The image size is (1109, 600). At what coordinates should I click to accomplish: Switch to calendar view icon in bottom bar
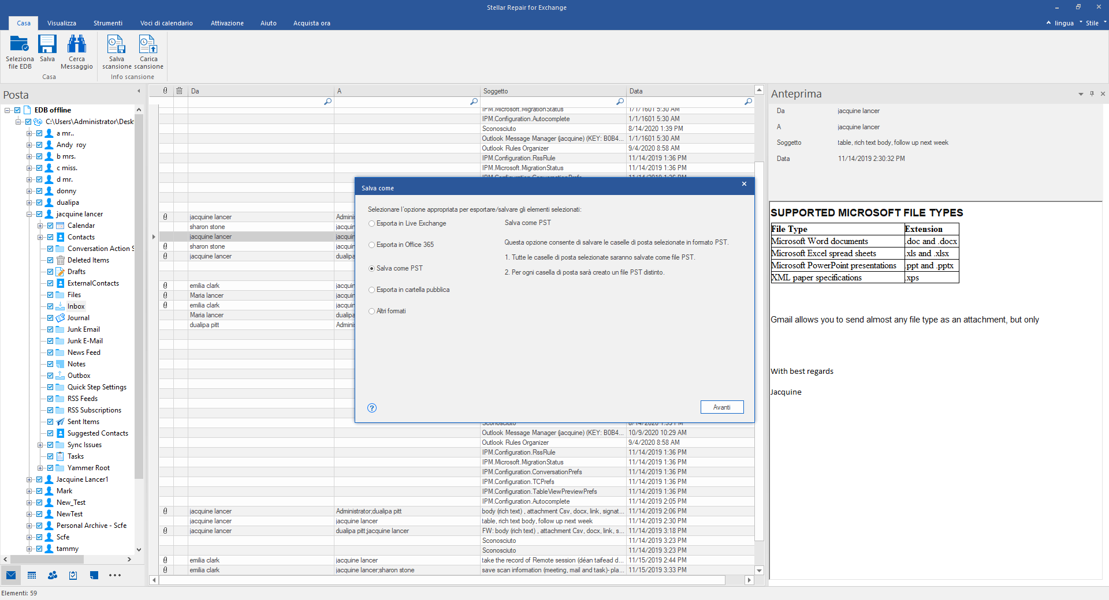tap(32, 575)
